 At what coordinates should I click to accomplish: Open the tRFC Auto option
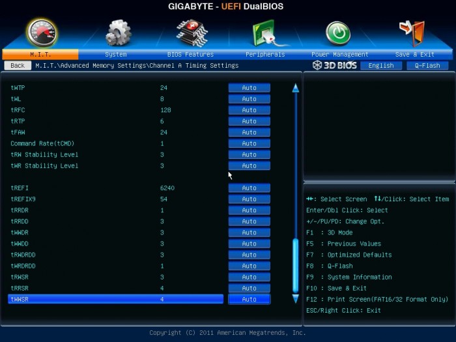249,110
